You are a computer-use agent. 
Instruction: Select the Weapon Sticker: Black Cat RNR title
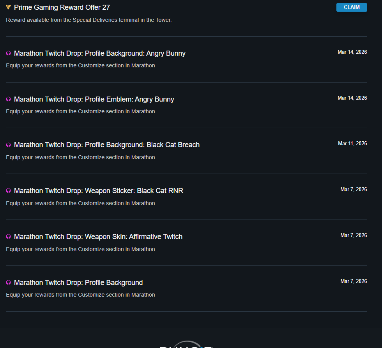point(98,191)
